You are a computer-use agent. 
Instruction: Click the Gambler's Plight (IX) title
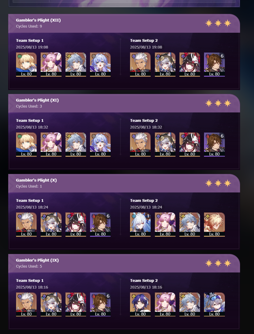37,260
